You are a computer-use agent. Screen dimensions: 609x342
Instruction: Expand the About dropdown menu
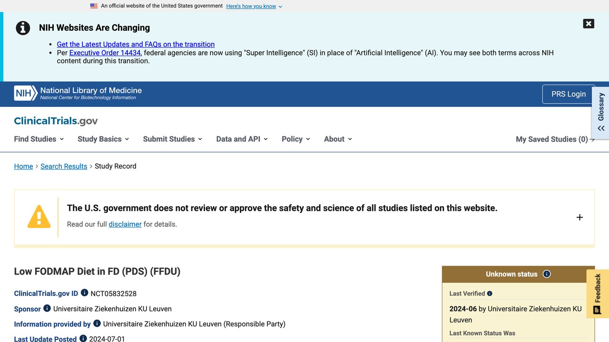pos(338,139)
